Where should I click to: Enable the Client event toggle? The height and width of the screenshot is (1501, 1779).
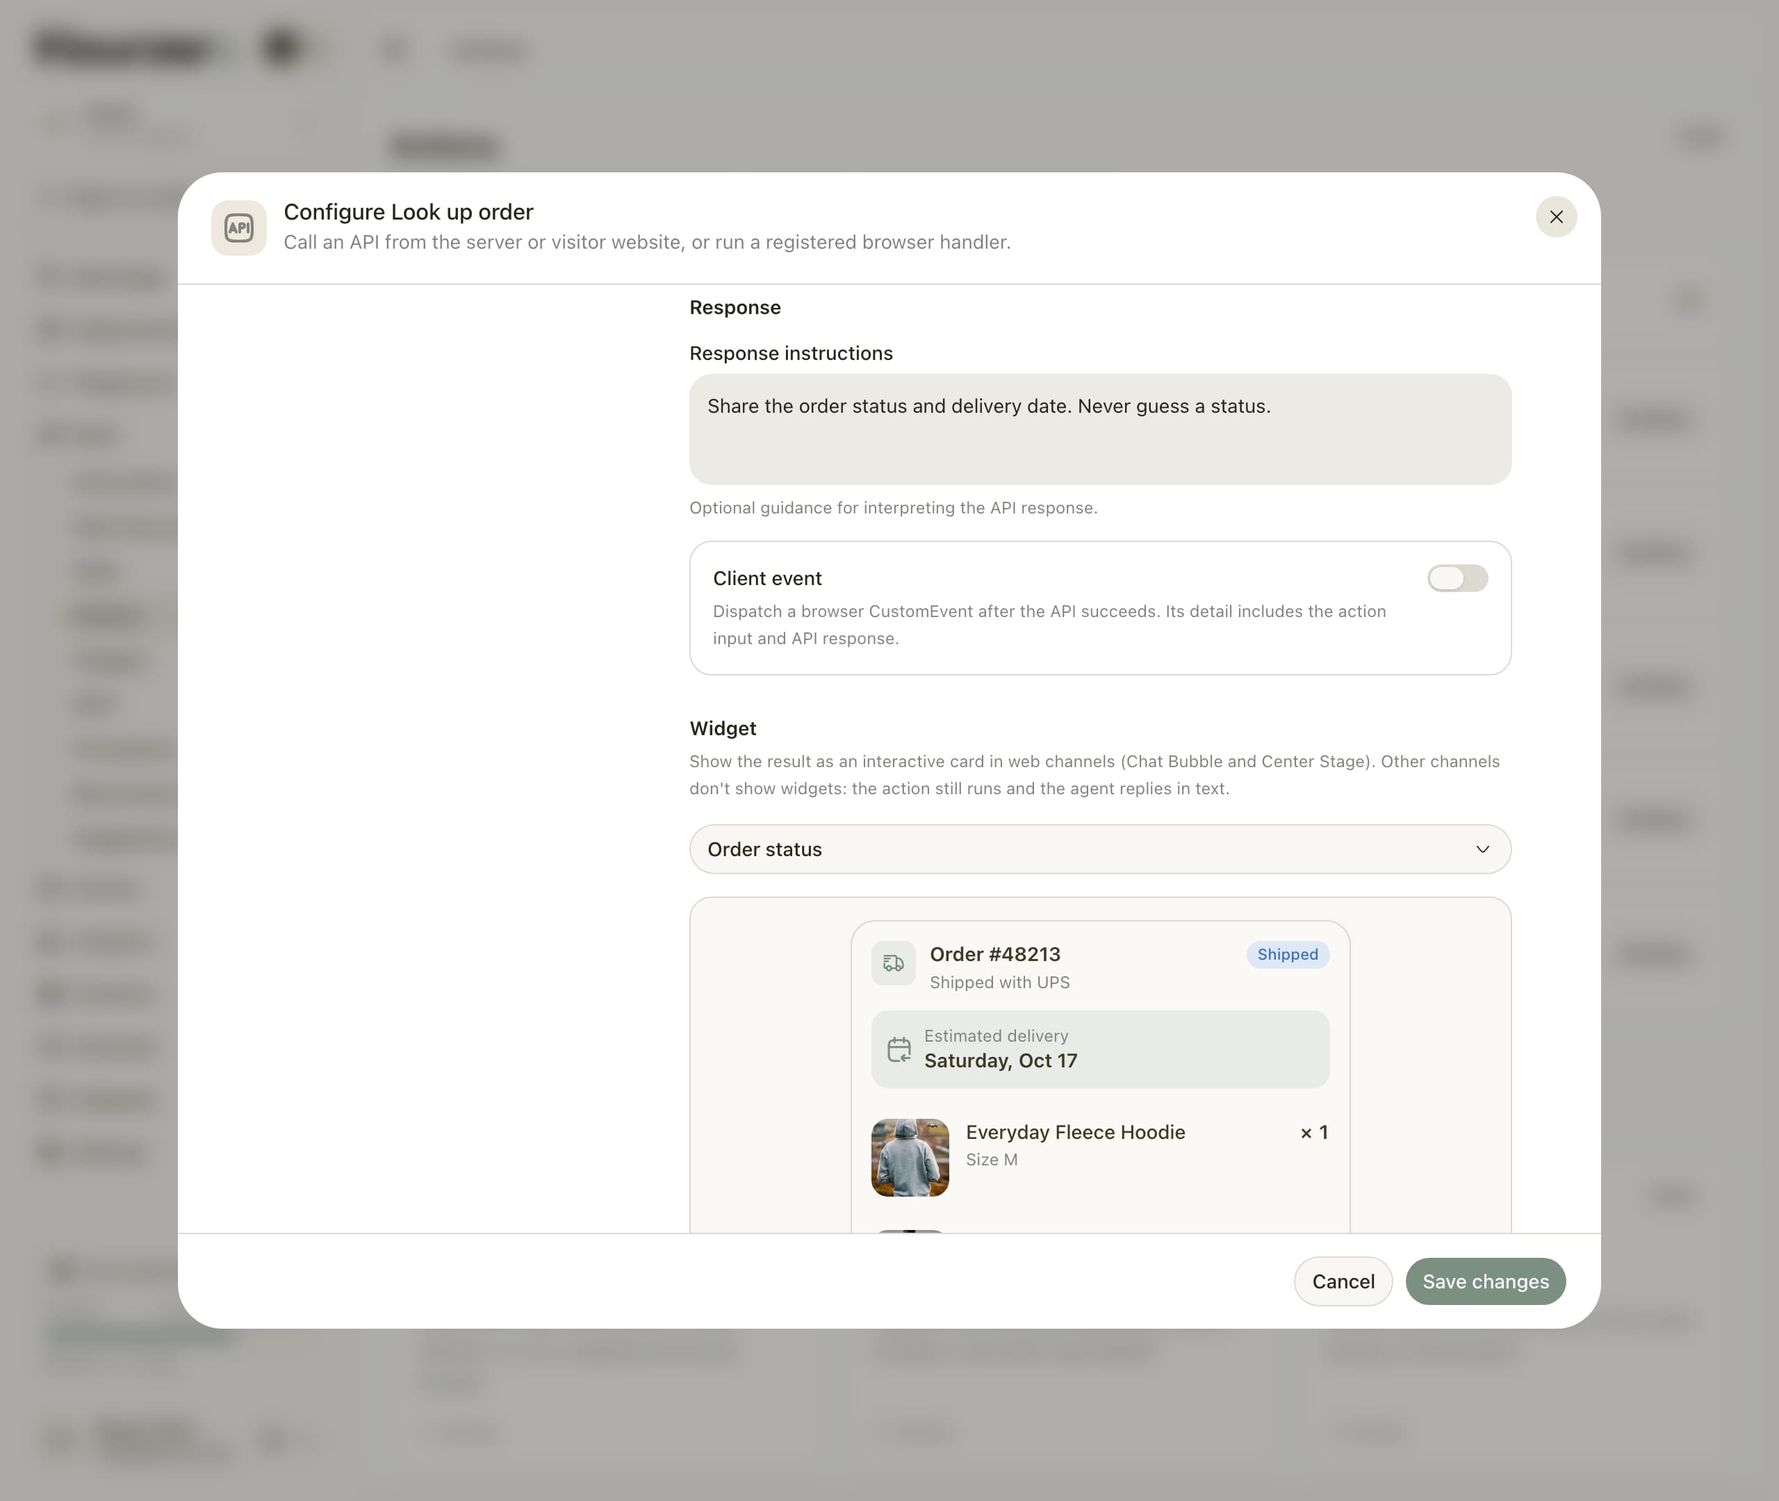click(x=1457, y=579)
